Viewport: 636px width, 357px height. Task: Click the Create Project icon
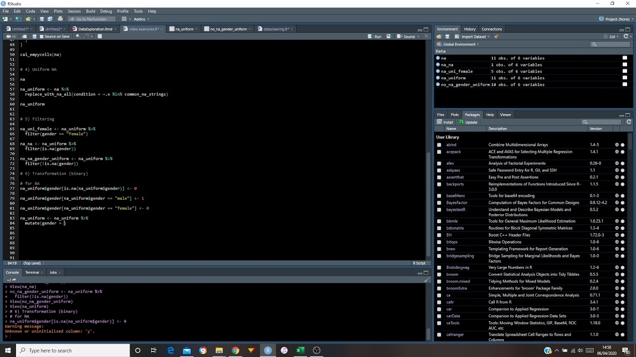(x=17, y=19)
